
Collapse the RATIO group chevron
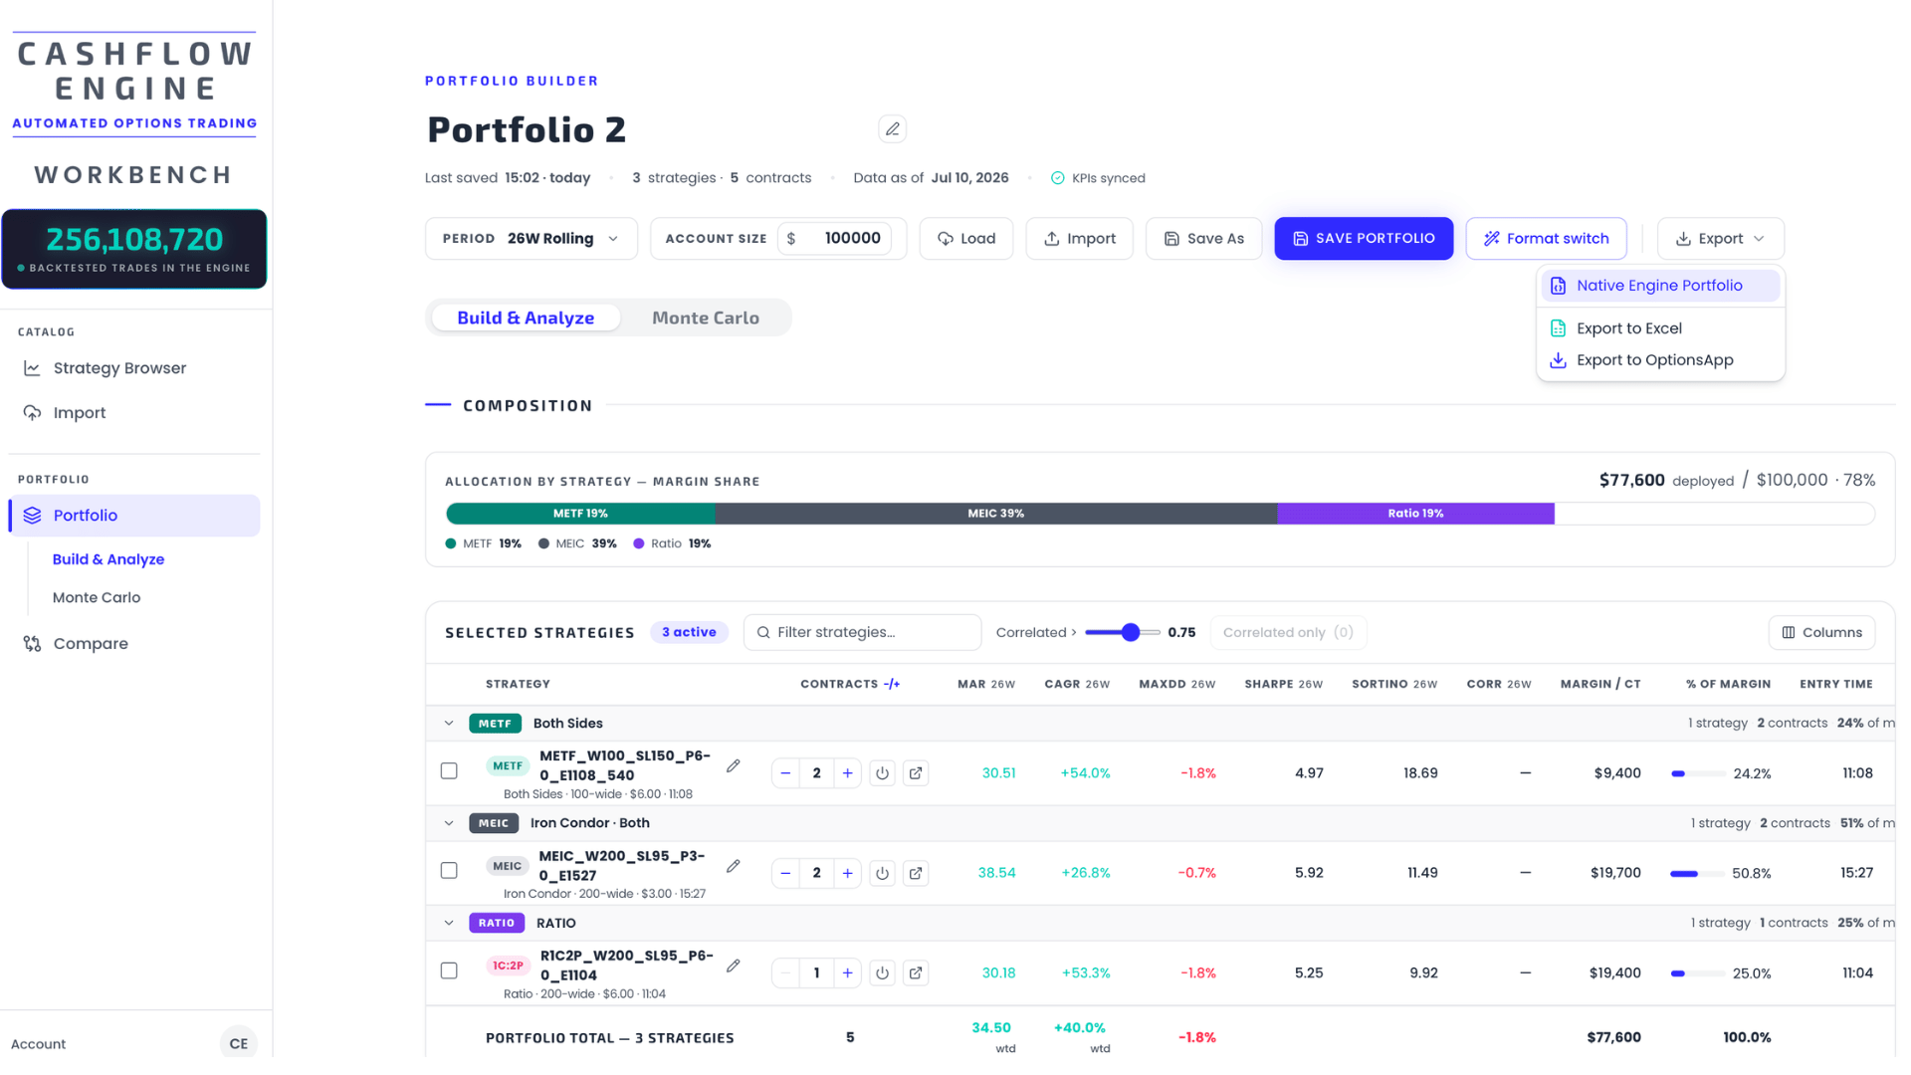tap(449, 924)
